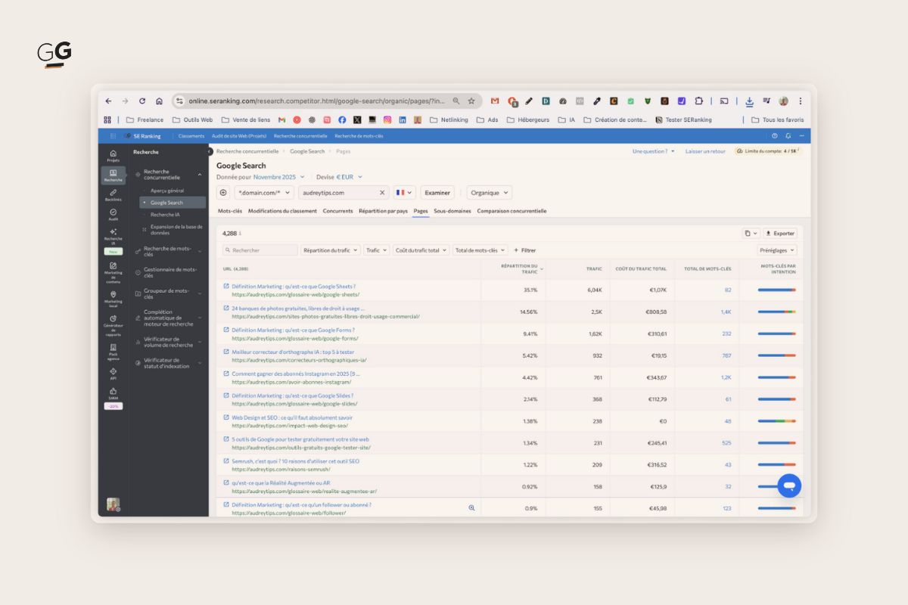Image resolution: width=908 pixels, height=605 pixels.
Task: Click the Rechercher search field
Action: pos(260,250)
